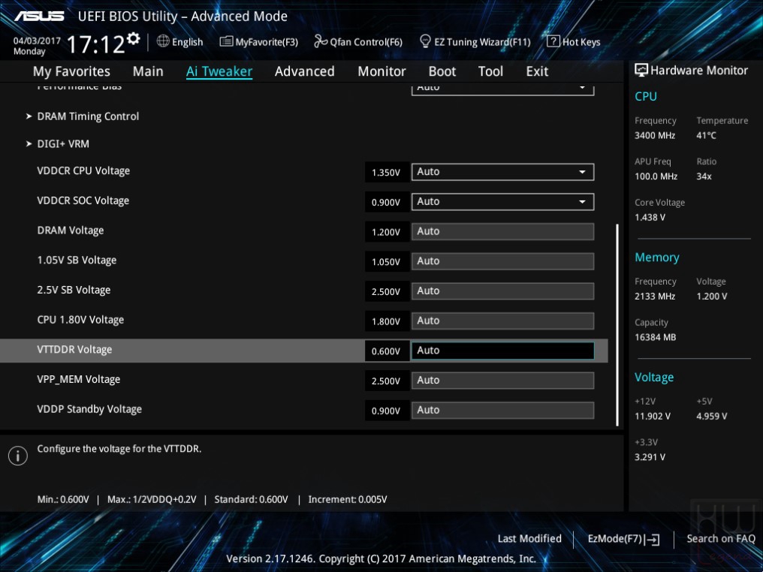The image size is (763, 572).
Task: Click the DRAM Voltage input field
Action: 502,231
